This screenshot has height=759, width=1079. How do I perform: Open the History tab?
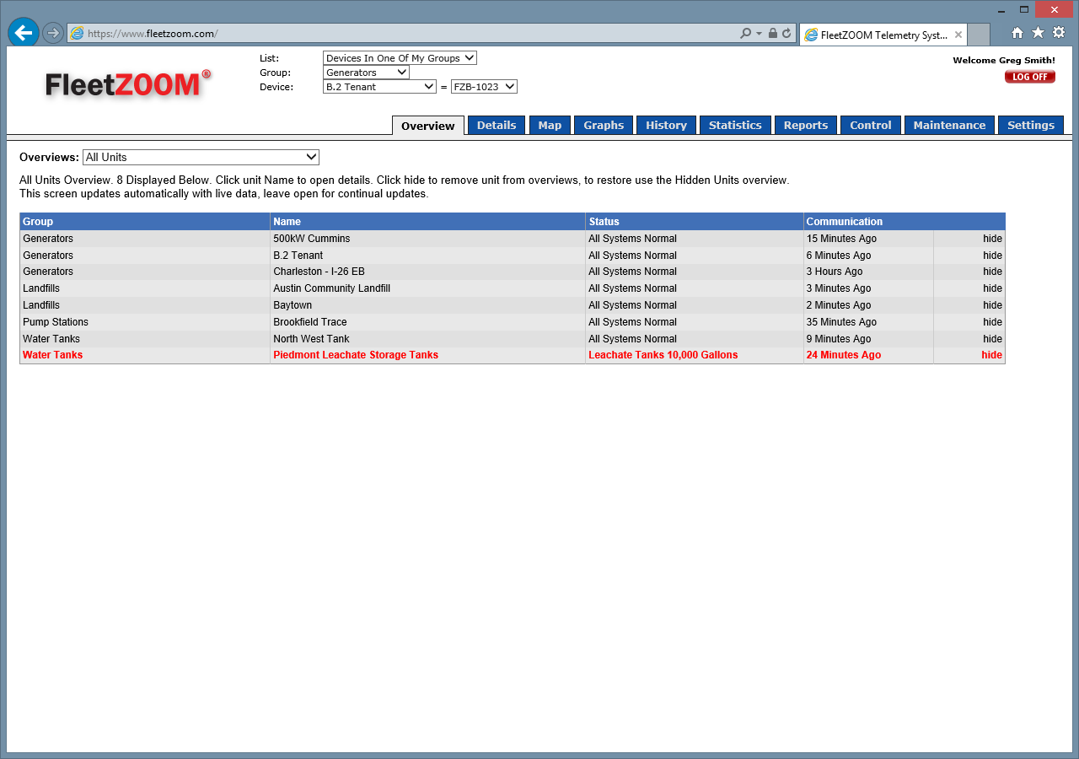(x=666, y=125)
